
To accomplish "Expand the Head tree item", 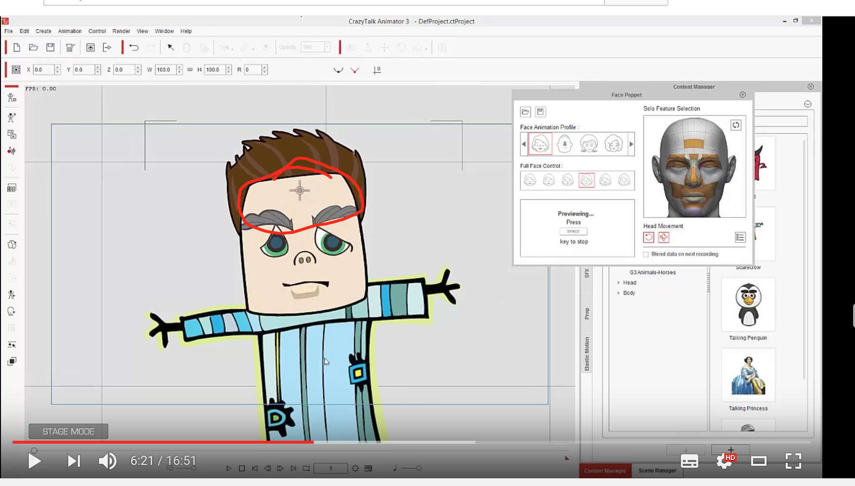I will [x=618, y=283].
